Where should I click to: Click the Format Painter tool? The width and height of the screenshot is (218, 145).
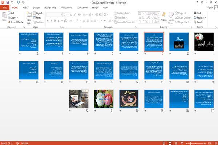(16, 22)
